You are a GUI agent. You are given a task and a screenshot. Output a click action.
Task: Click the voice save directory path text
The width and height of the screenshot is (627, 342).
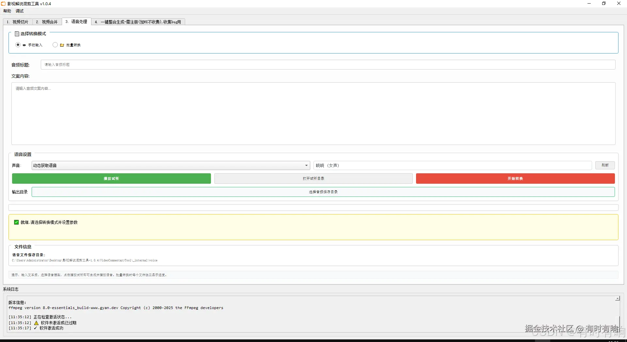click(x=85, y=260)
